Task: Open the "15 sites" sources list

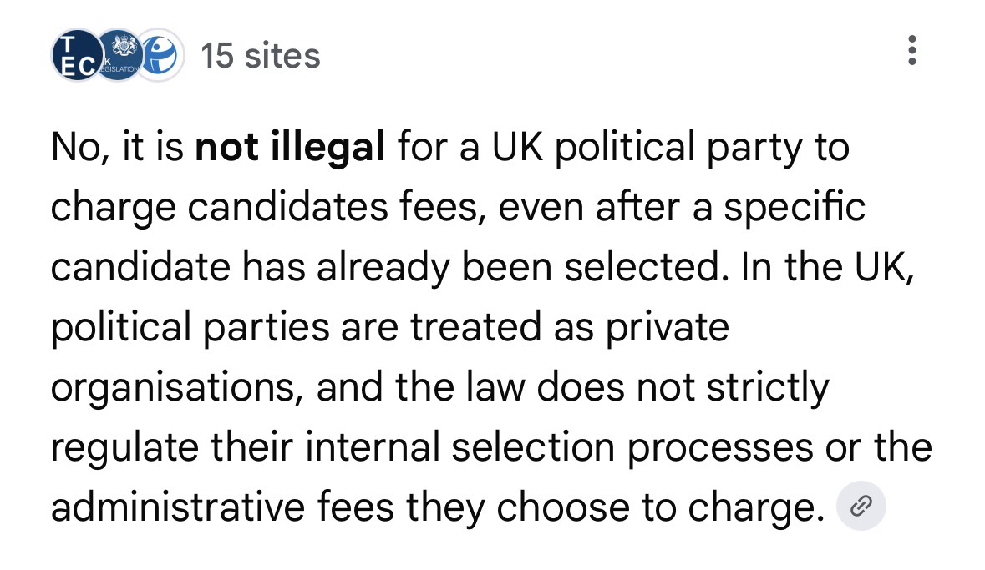Action: (x=259, y=56)
